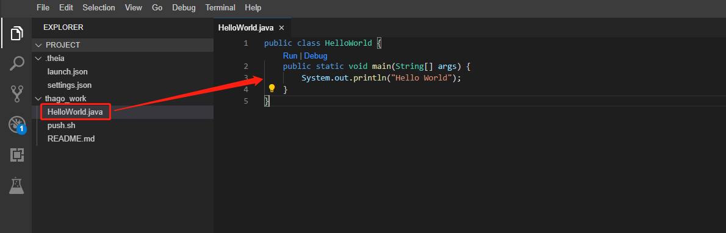The width and height of the screenshot is (726, 233).
Task: Open the Help menu
Action: 253,8
